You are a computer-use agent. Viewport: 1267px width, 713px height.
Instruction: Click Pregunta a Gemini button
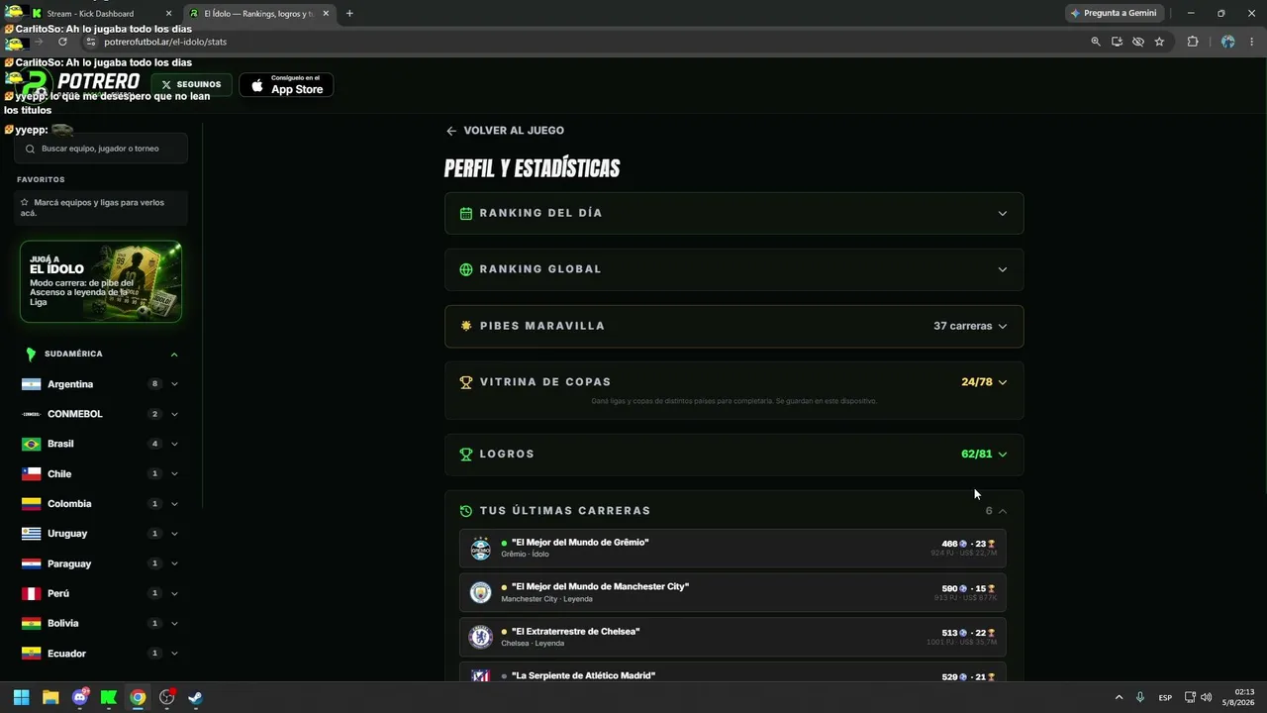click(x=1114, y=14)
